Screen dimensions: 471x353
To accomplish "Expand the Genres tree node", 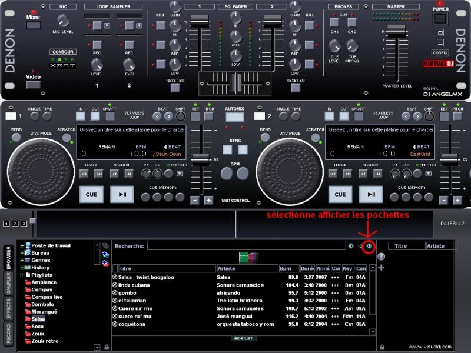I will (22, 260).
